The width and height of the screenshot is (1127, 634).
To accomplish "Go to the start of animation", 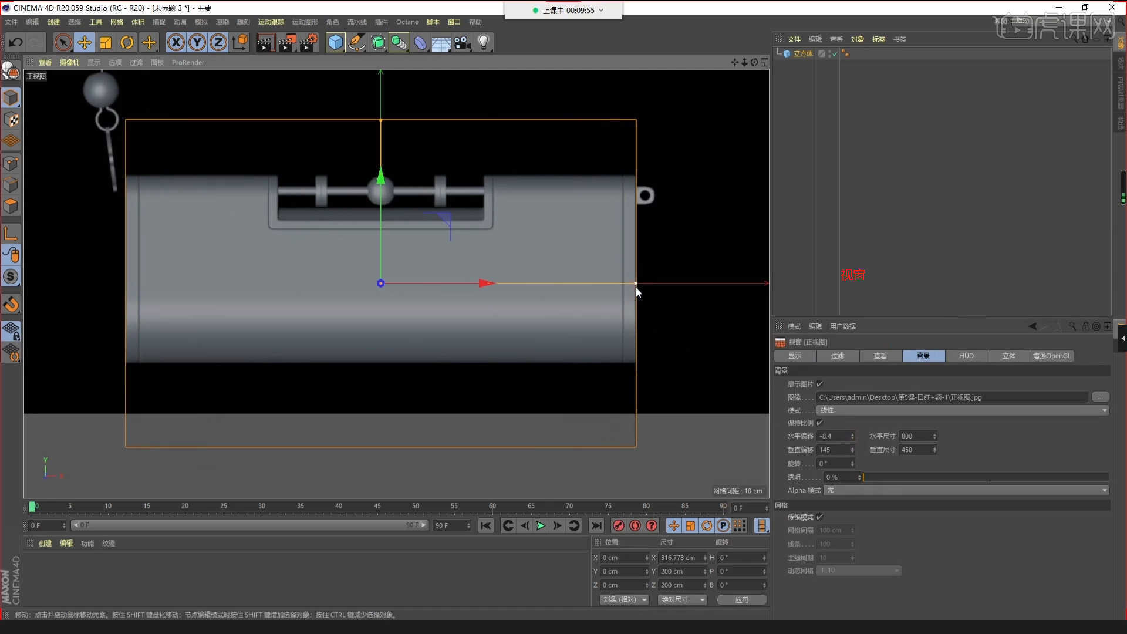I will [485, 525].
